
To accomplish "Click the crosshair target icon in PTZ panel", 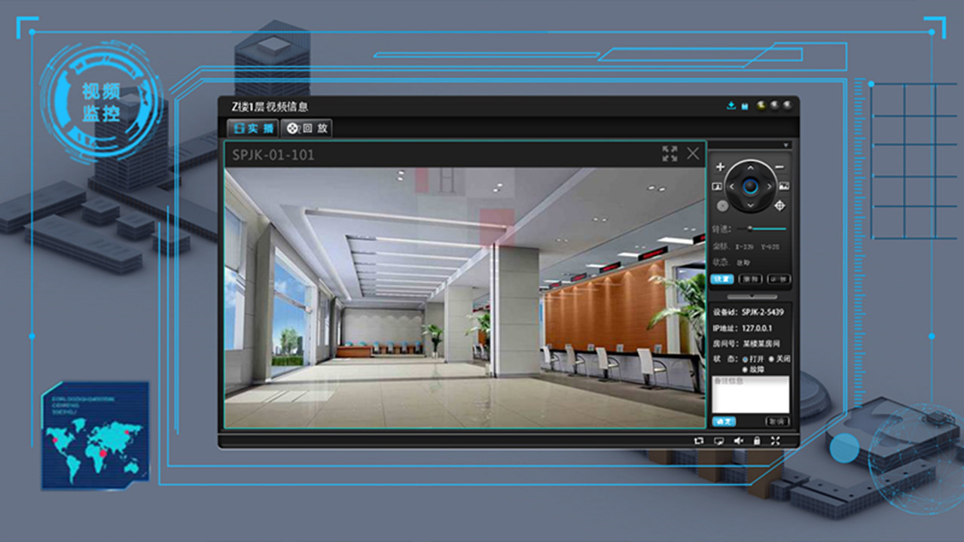I will coord(779,205).
